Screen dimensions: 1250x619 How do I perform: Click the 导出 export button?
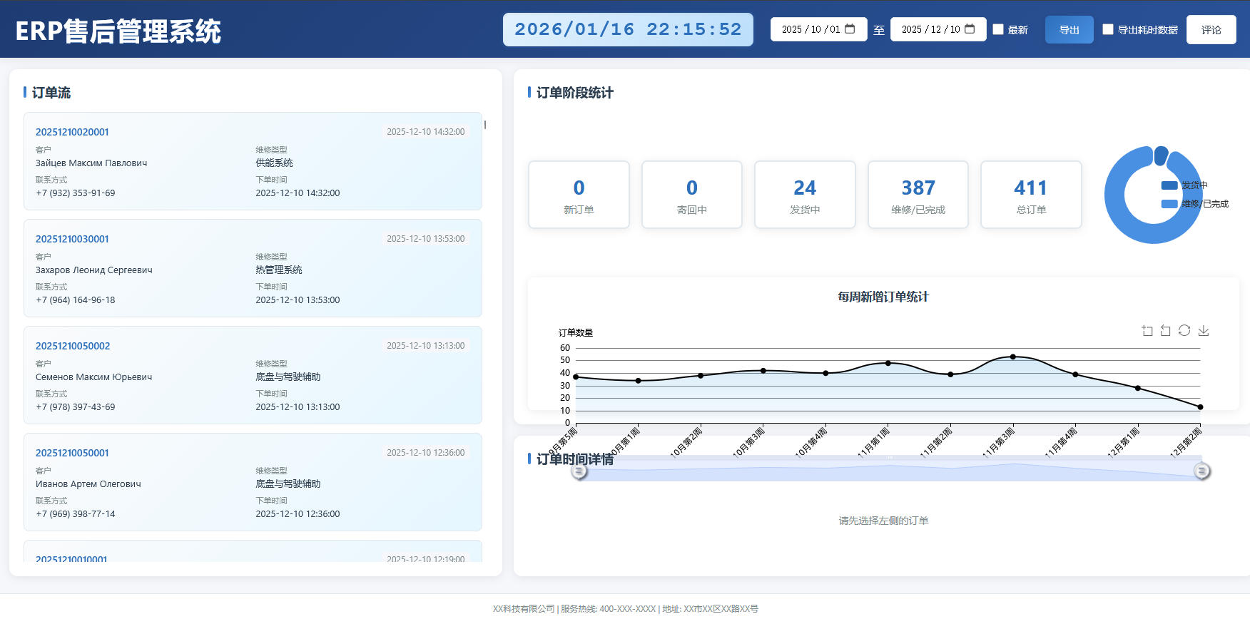pos(1069,30)
